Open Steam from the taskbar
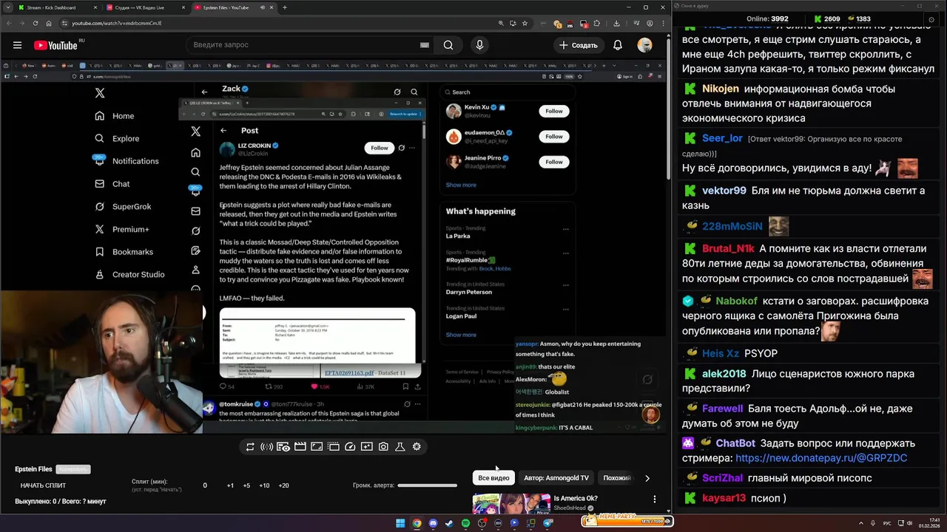This screenshot has height=532, width=947. (449, 523)
